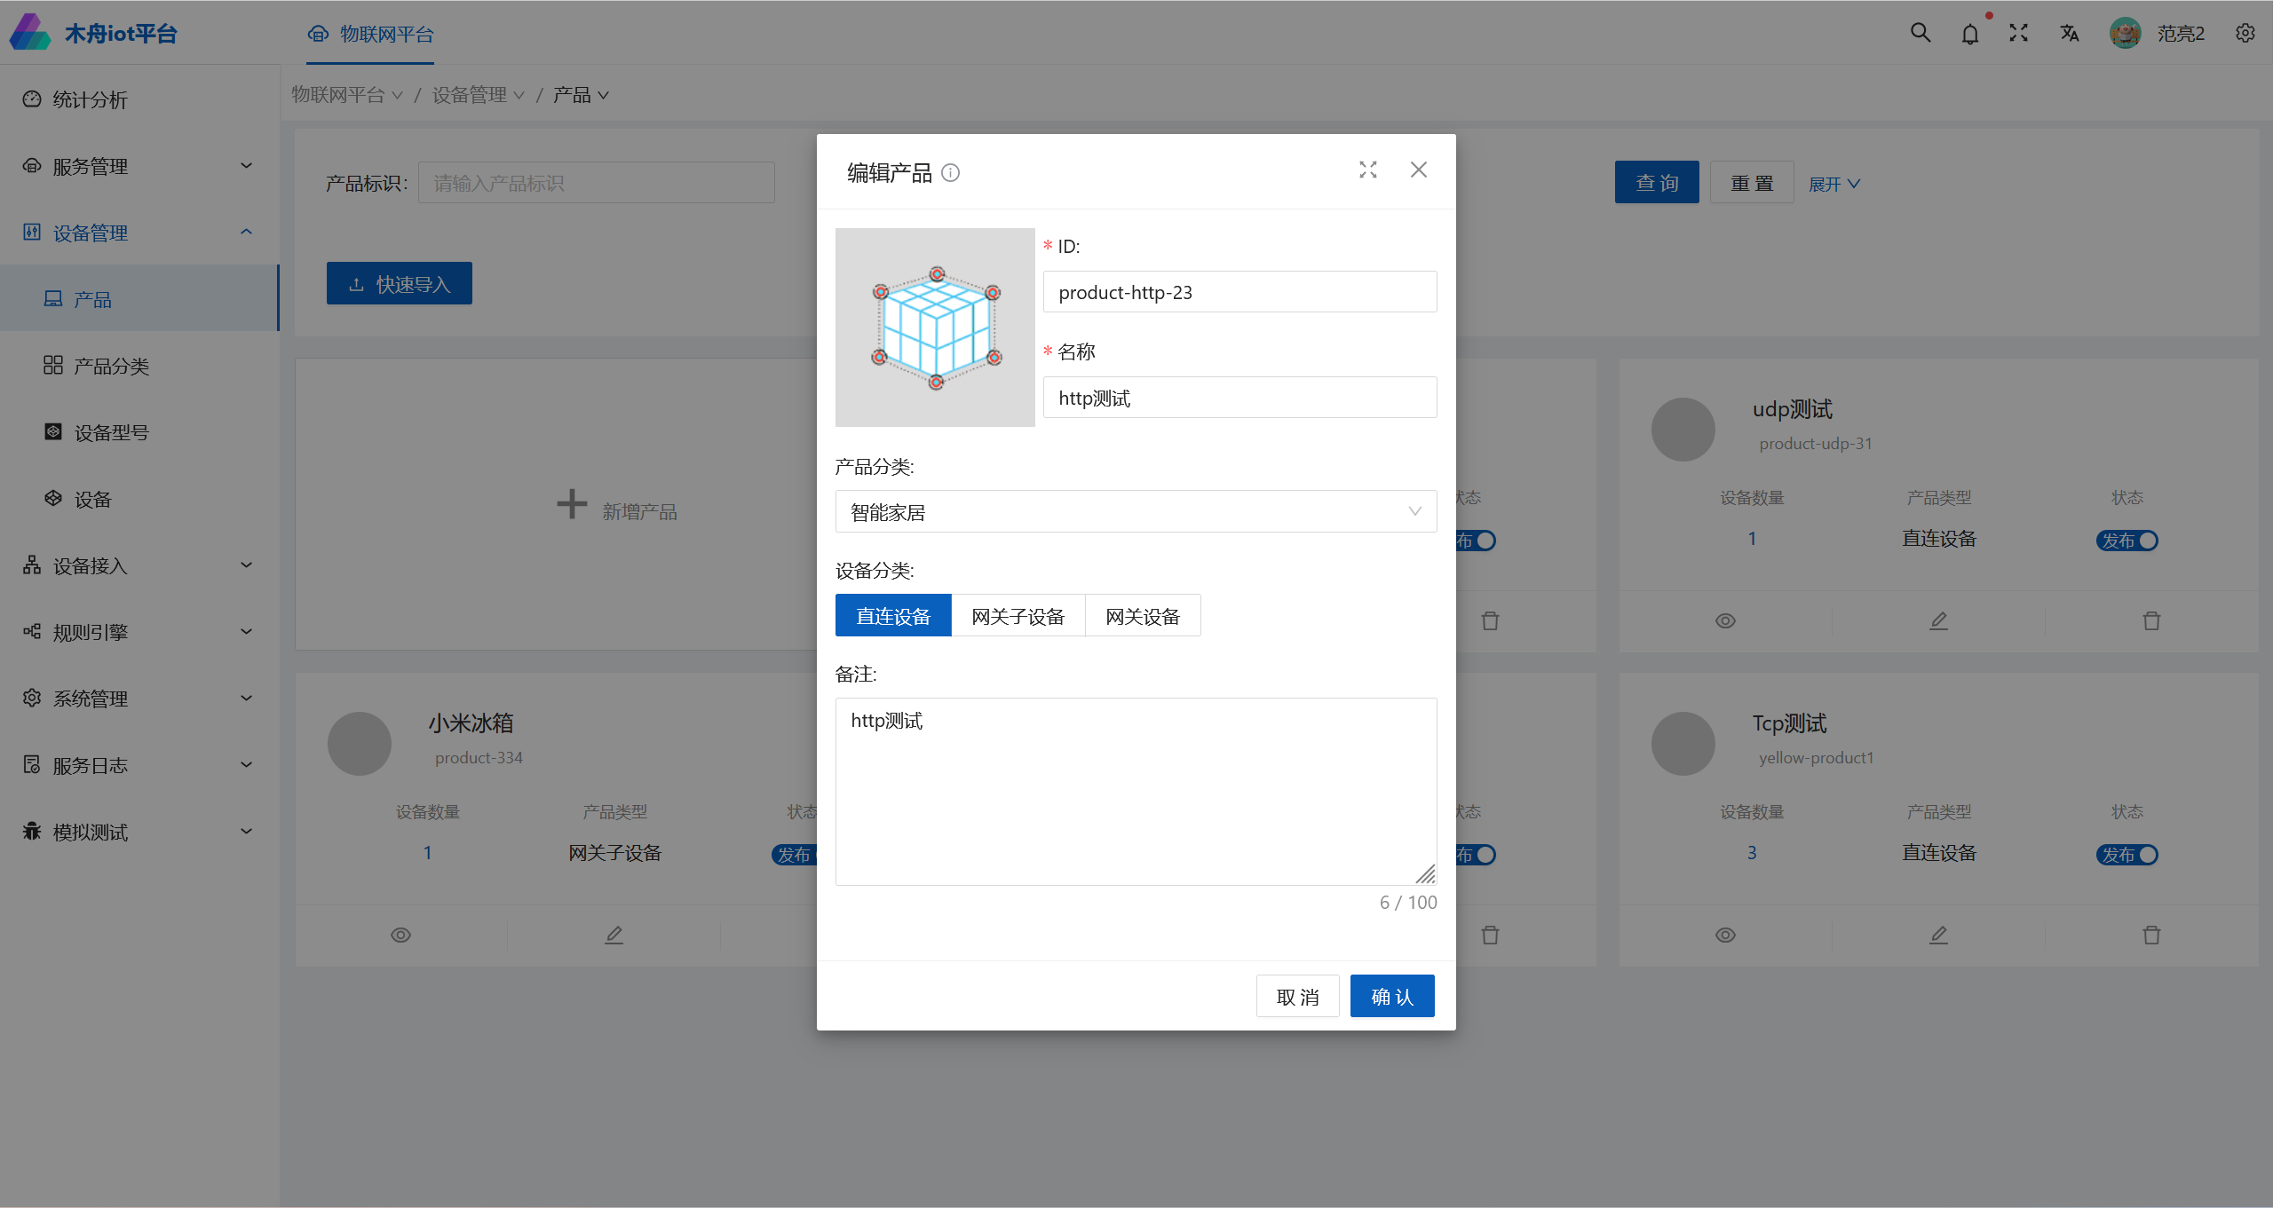
Task: Select 网关子设备 device category
Action: 1018,616
